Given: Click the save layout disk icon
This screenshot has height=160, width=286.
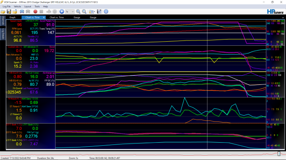Looking at the screenshot, I should [x=99, y=12].
